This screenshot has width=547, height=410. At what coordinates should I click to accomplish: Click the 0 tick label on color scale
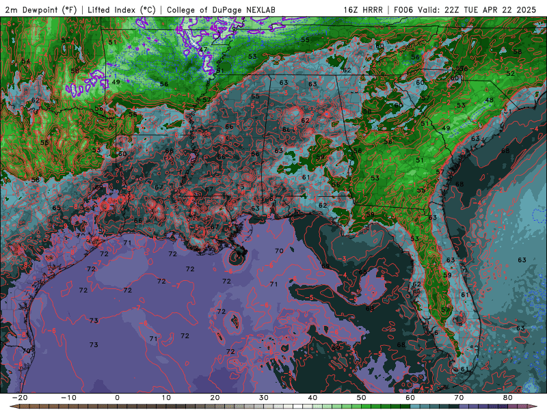point(117,398)
